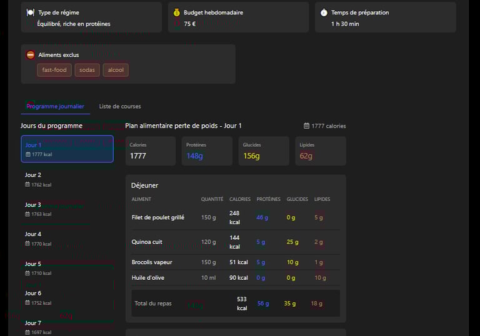Click the sodas excluded tag
480x336 pixels.
87,70
